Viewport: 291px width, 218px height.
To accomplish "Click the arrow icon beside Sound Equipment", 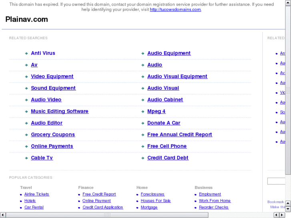I will (26, 88).
